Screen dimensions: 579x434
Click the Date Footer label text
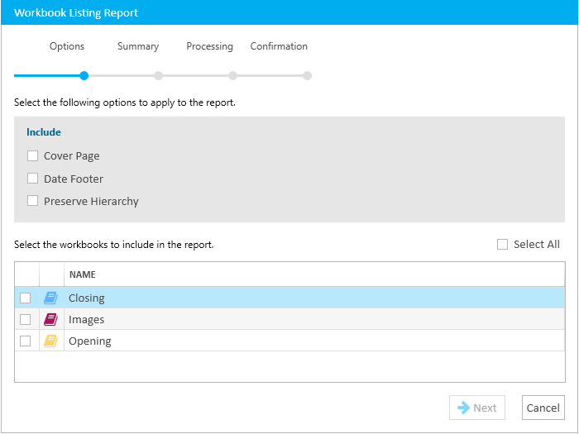coord(74,179)
